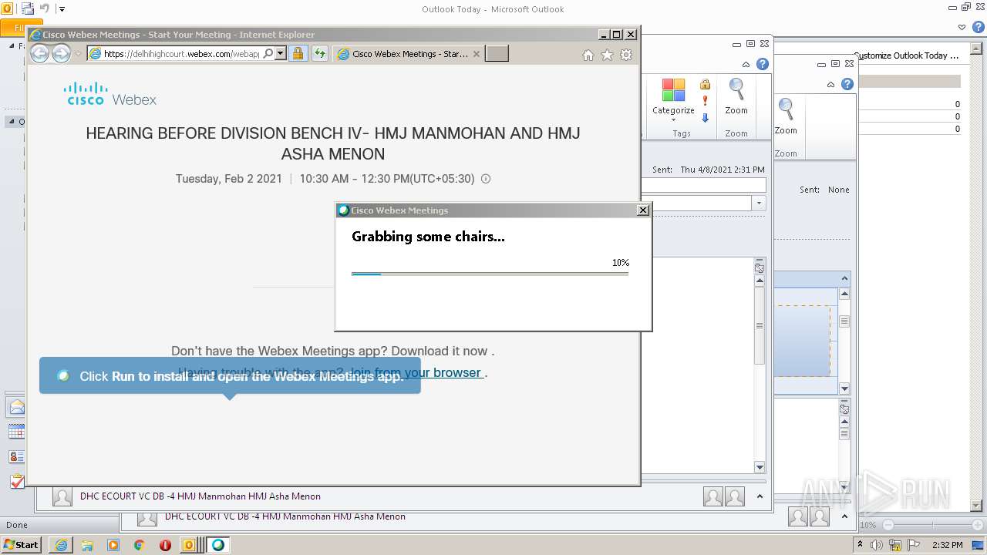Click Zoom in the rear message window
Viewport: 987px width, 555px height.
coord(786,116)
